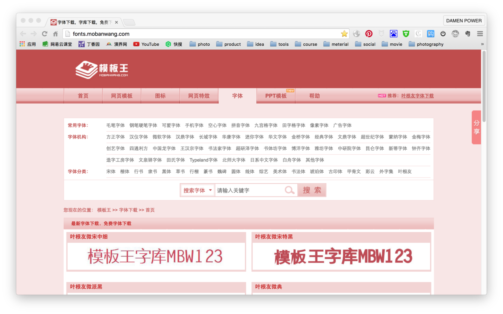This screenshot has width=503, height=314.
Task: Select the 字体 nav tab
Action: point(237,96)
